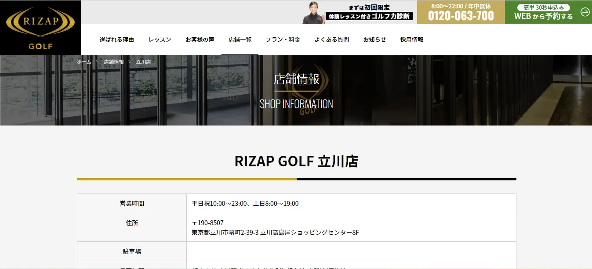Click the SHOP INFORMATION subtitle
Image resolution: width=592 pixels, height=269 pixels.
296,104
